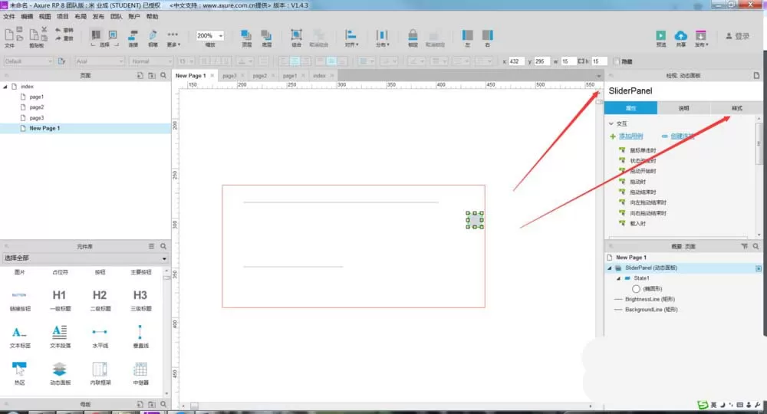Open the 文件 menu
This screenshot has height=414, width=767.
(x=9, y=17)
